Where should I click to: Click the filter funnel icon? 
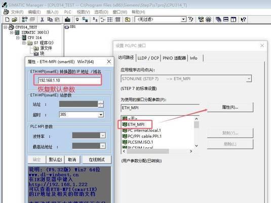point(191,19)
